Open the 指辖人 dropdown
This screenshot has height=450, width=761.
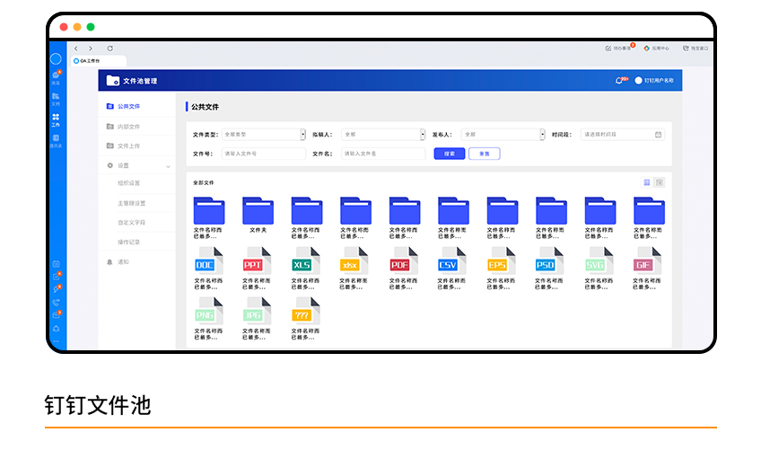tap(383, 135)
